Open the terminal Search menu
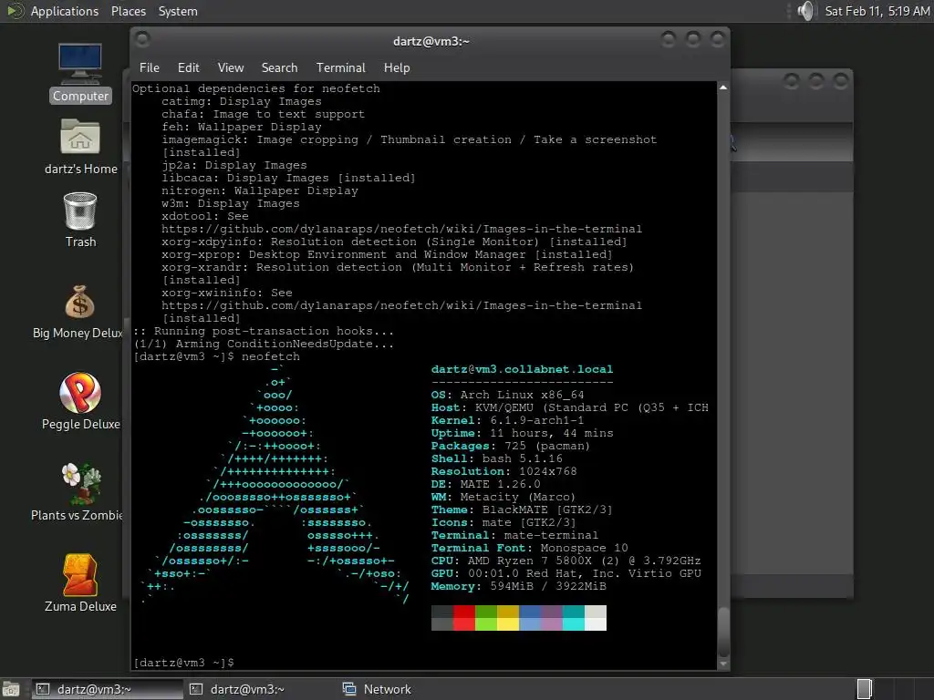 (279, 67)
